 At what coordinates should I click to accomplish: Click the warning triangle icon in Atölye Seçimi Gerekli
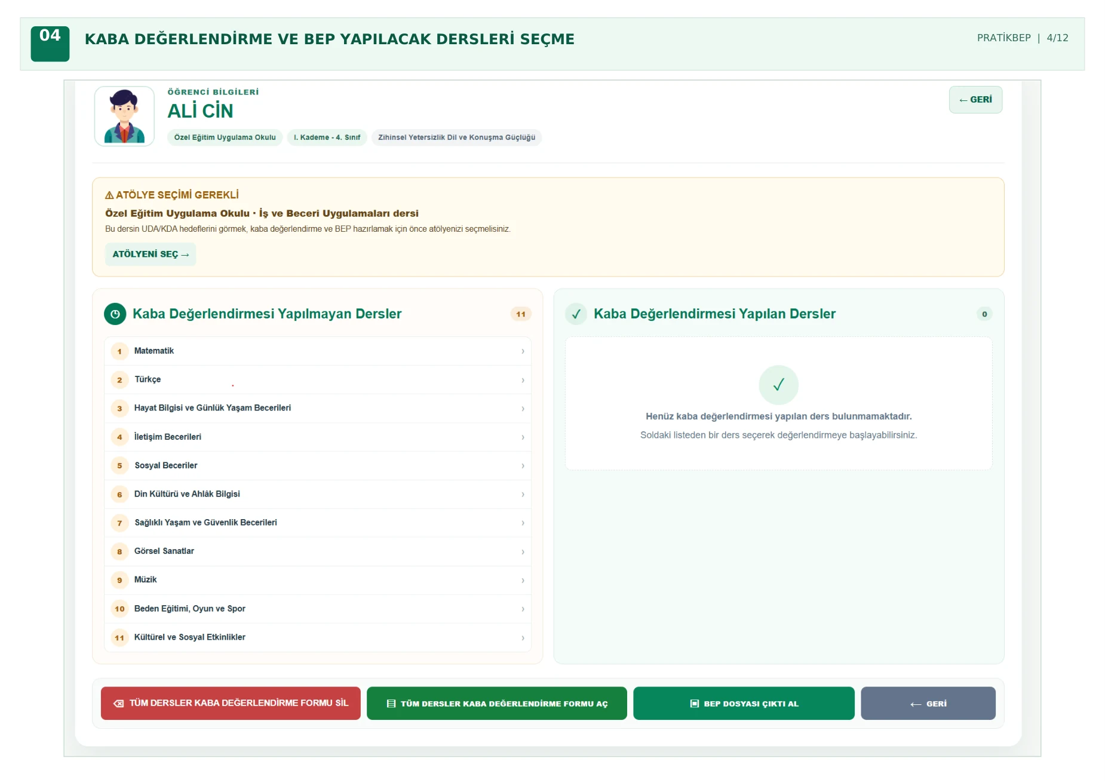point(109,195)
